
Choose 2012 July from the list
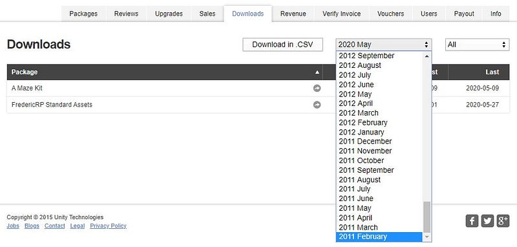tap(379, 75)
